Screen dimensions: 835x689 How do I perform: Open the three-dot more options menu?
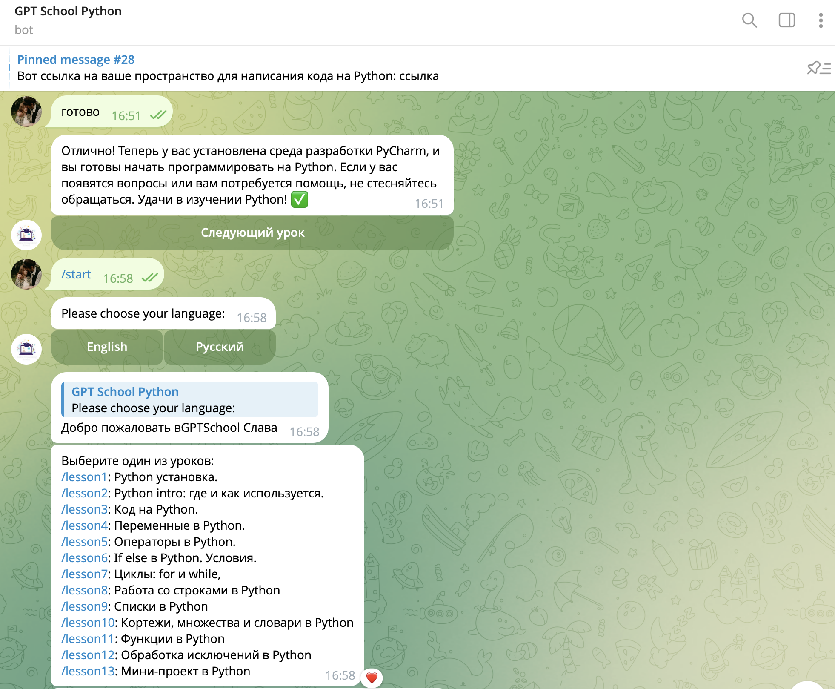click(821, 20)
